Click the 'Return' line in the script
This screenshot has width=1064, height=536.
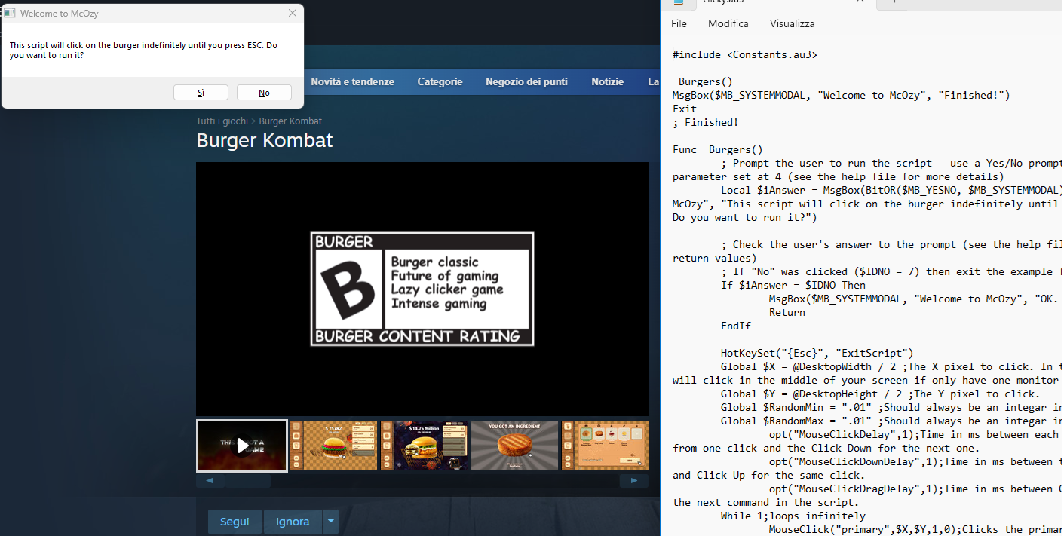(x=787, y=312)
